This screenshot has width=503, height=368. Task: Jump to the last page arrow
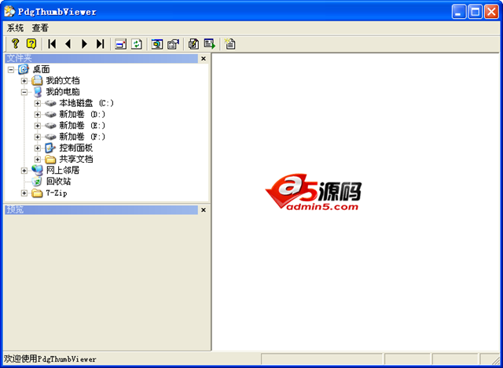101,43
